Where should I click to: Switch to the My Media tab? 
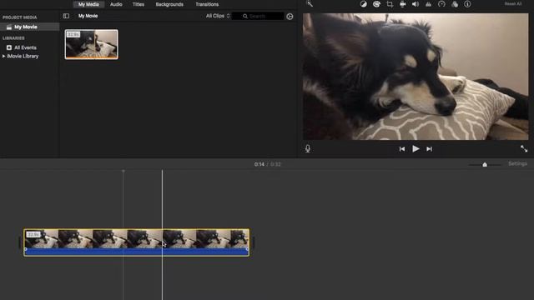(88, 4)
